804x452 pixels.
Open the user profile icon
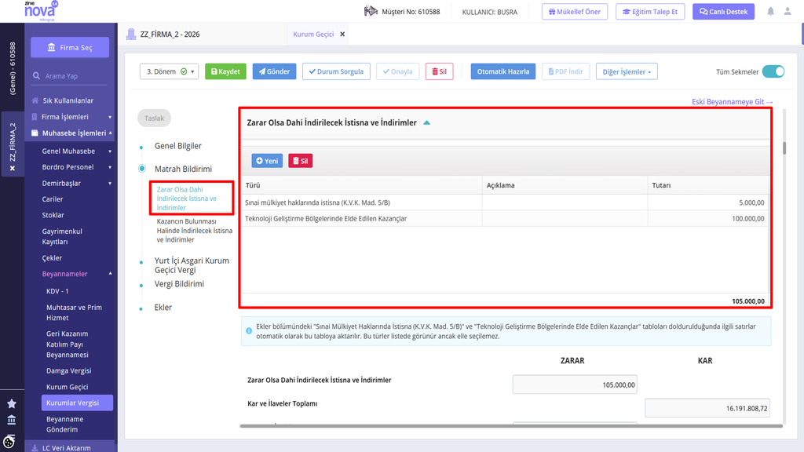coord(788,11)
